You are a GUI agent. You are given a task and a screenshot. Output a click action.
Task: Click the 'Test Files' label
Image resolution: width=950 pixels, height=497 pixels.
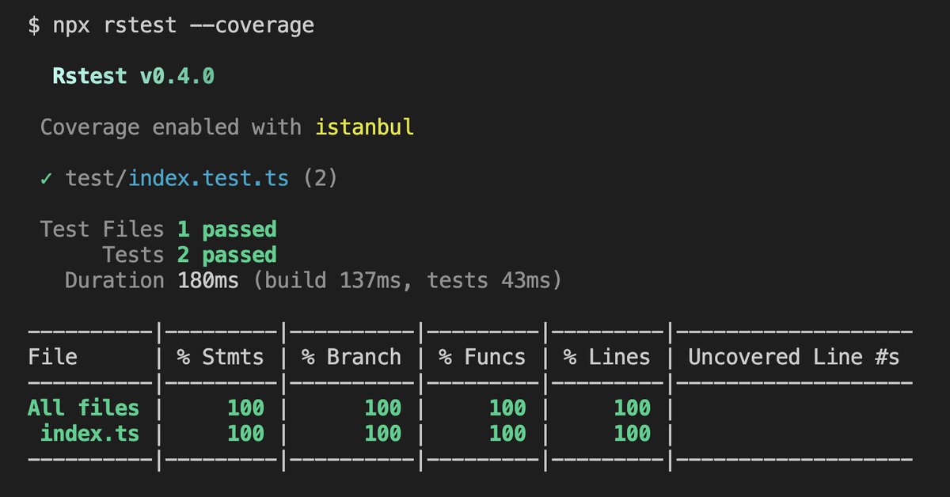click(x=102, y=230)
